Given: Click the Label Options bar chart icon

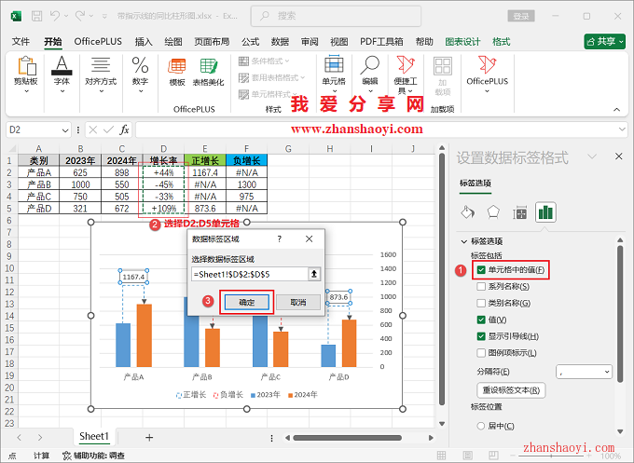Looking at the screenshot, I should click(x=546, y=211).
